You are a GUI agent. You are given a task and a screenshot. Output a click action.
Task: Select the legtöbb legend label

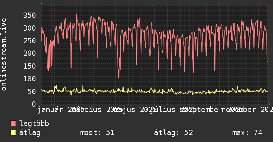[34, 124]
